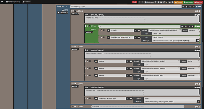Open the log file icon after Ajouter bloc
The width and height of the screenshot is (204, 109).
point(156,2)
